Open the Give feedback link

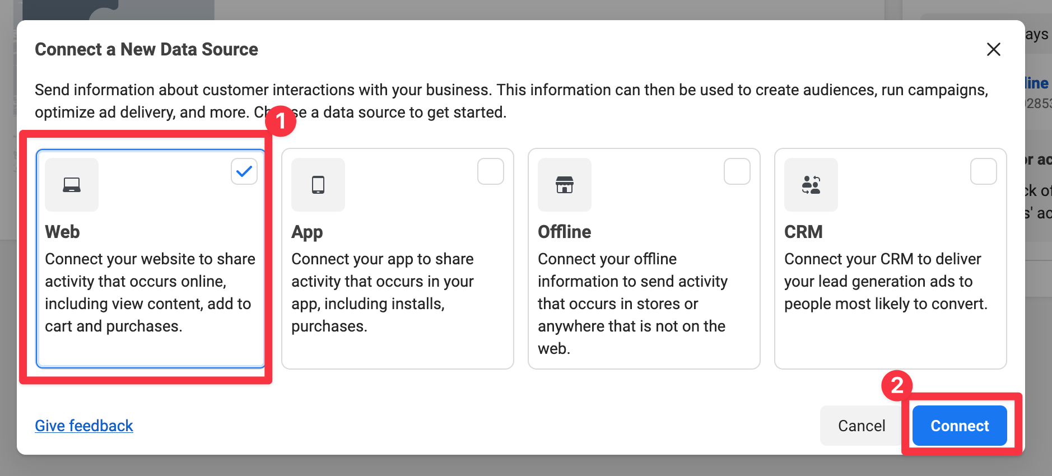tap(84, 426)
